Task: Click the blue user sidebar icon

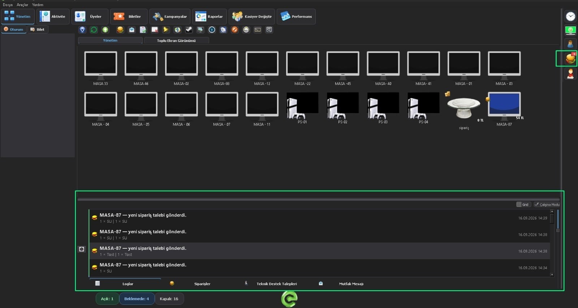Action: (x=570, y=44)
